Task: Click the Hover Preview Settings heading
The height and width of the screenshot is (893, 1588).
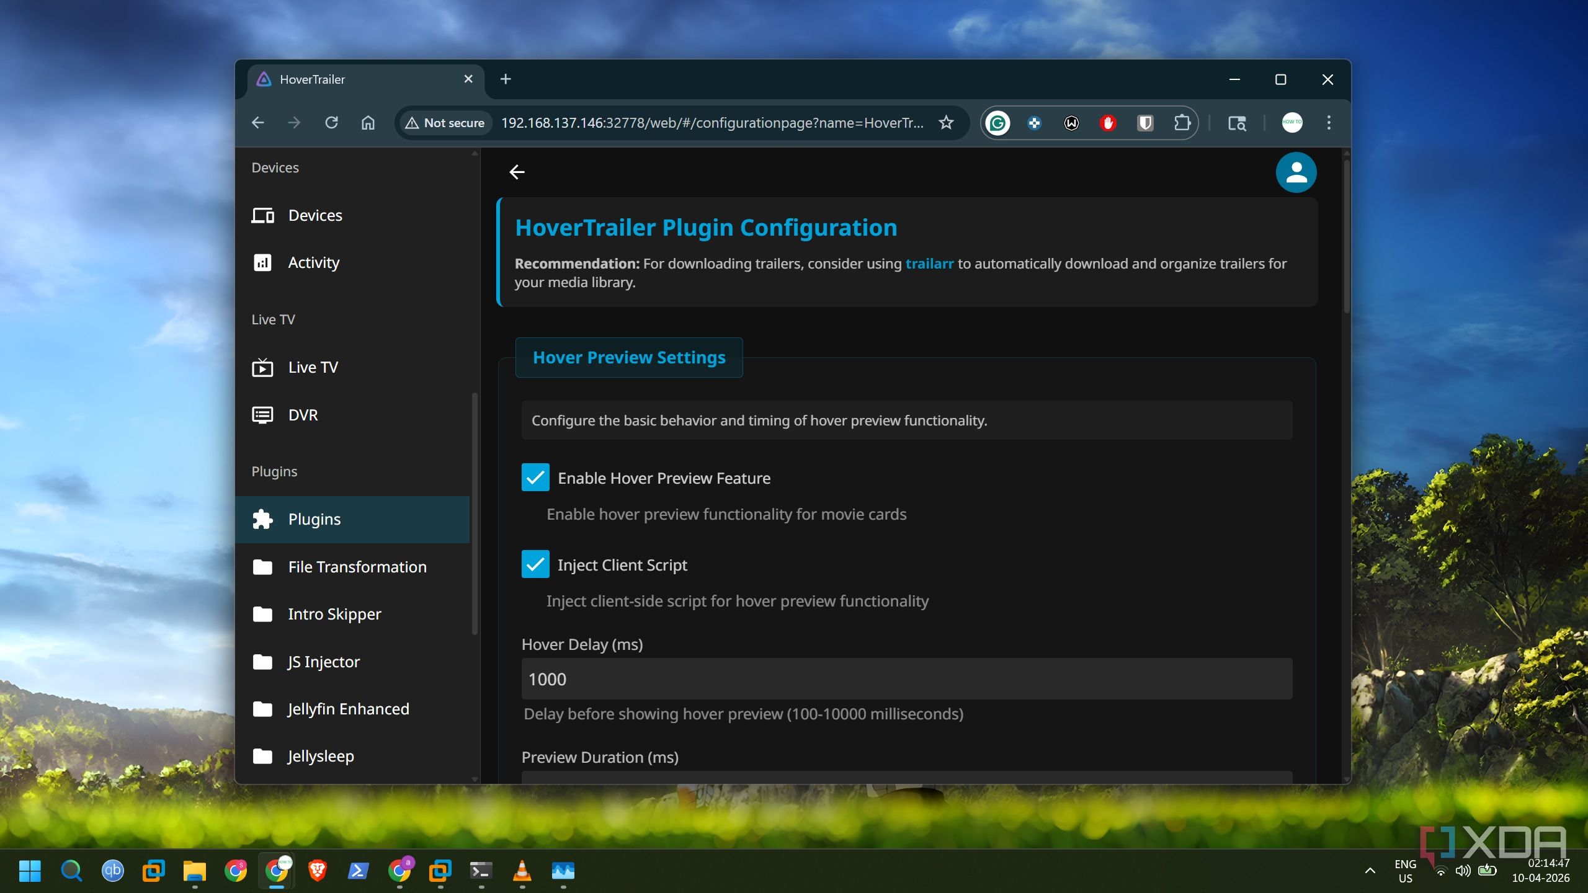Action: 629,357
